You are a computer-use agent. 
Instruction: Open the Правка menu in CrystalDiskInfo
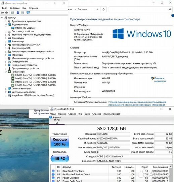pos(62,114)
